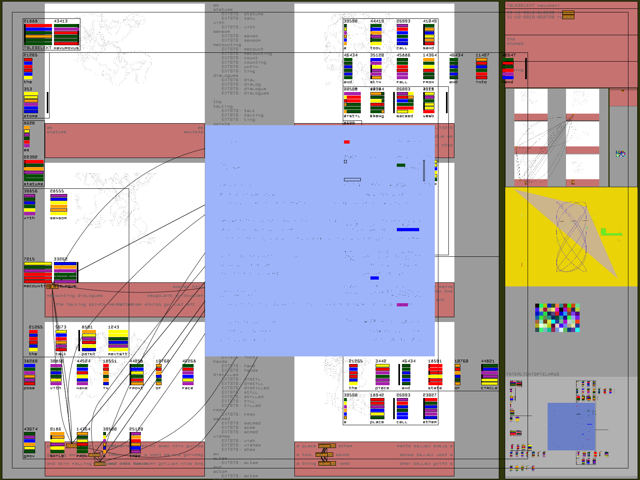Select the ether color bar stack
The image size is (640, 480).
click(430, 409)
